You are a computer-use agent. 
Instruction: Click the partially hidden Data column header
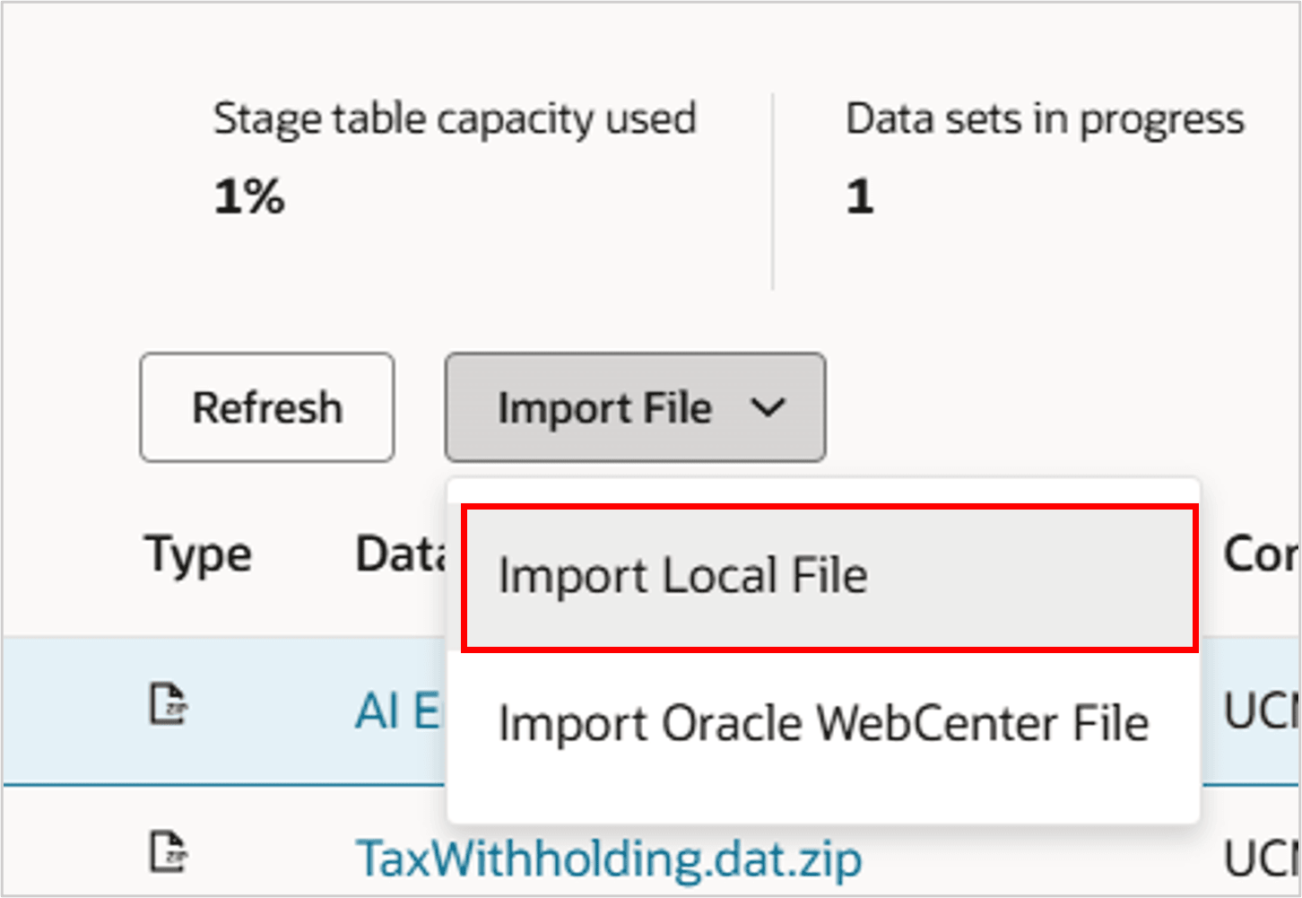pyautogui.click(x=400, y=555)
